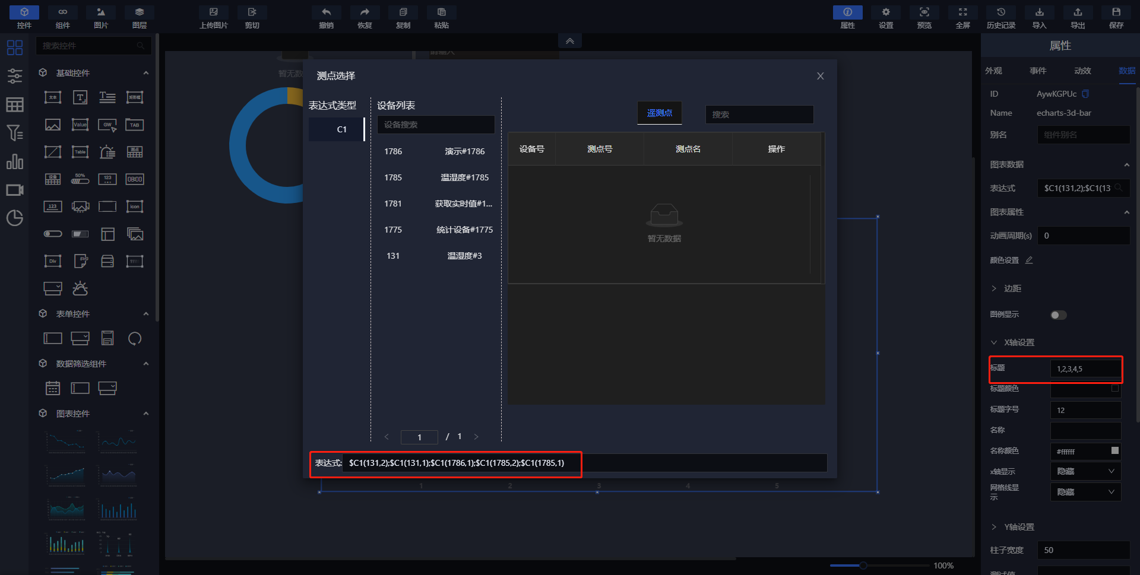
Task: Click the 属性 properties toolbar button
Action: pos(848,17)
